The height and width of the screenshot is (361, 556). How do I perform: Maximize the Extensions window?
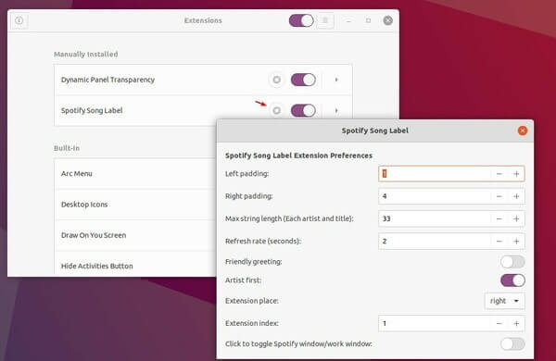(x=369, y=20)
